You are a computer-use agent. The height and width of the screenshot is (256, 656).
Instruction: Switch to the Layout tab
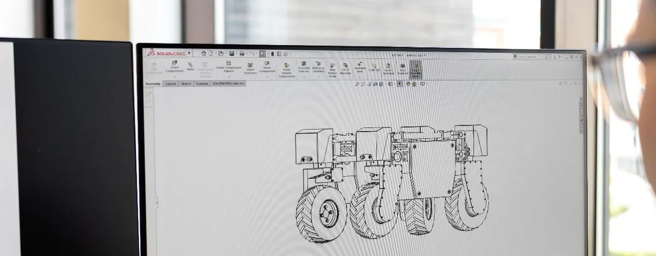tap(171, 84)
